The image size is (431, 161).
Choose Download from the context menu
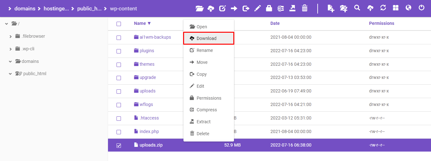click(x=209, y=38)
